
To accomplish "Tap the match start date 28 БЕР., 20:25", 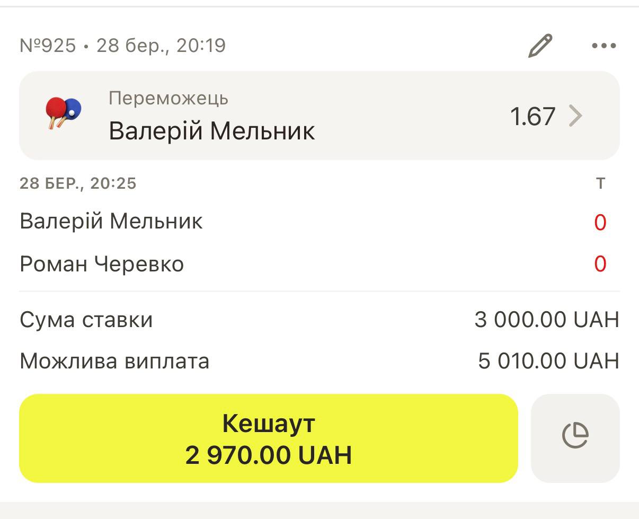I will [x=78, y=183].
